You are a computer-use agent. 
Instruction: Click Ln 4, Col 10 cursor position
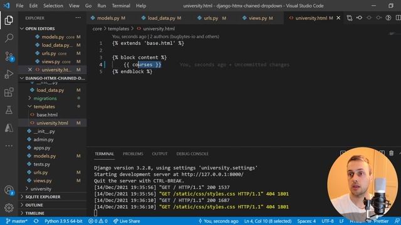pos(268,221)
